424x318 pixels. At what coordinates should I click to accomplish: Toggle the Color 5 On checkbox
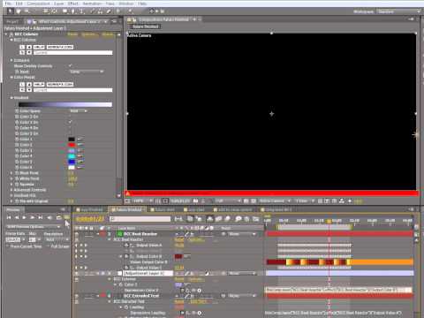[70, 133]
